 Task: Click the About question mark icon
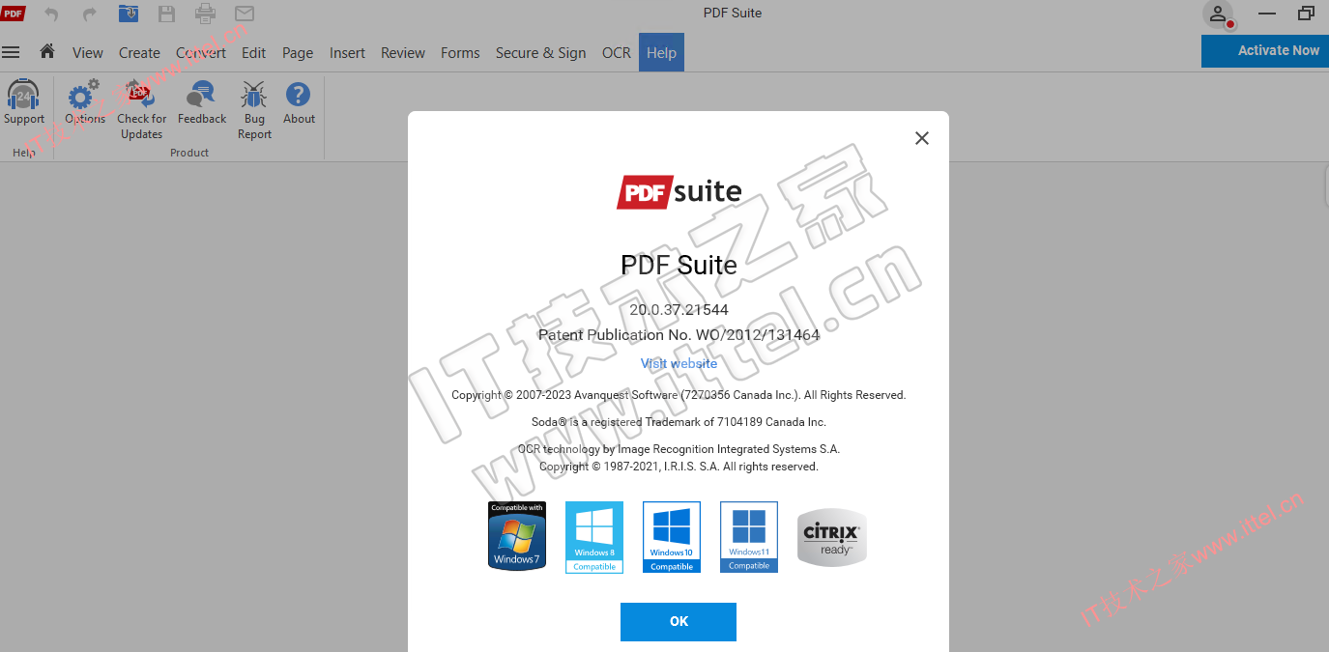[x=298, y=96]
